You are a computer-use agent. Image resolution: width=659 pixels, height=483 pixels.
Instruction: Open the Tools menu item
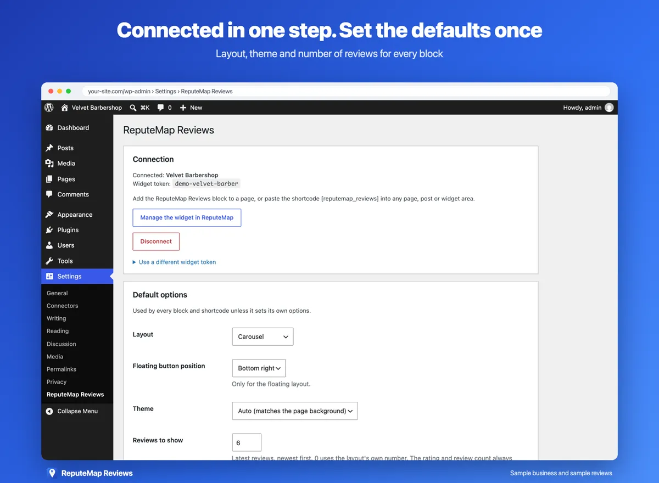point(77,261)
